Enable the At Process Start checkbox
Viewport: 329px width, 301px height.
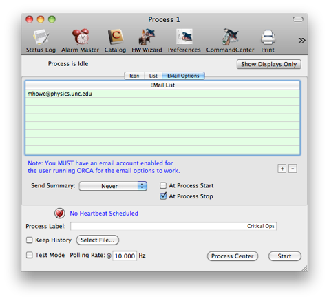163,185
